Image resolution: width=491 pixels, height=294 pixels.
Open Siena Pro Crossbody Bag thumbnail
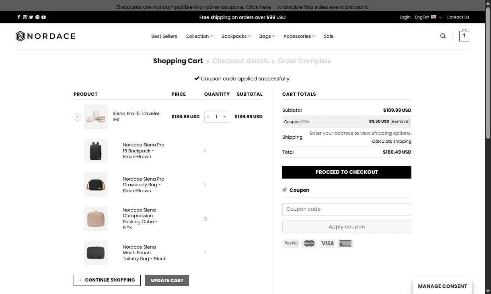pos(96,185)
